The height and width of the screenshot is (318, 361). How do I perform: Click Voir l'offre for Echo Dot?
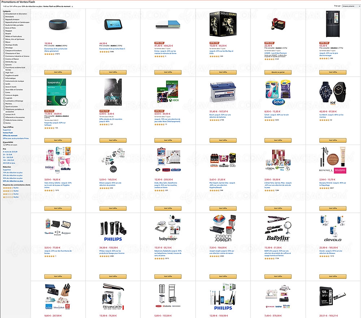58,72
